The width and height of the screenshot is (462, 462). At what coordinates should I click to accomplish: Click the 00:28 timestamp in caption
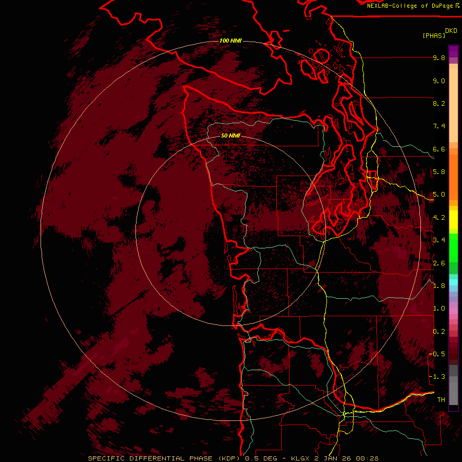click(x=367, y=458)
